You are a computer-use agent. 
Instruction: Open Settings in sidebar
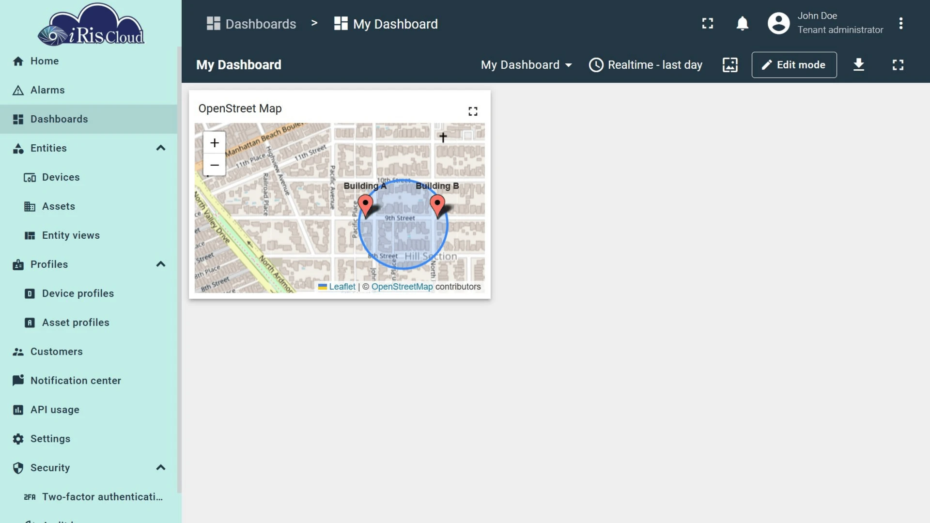89,439
